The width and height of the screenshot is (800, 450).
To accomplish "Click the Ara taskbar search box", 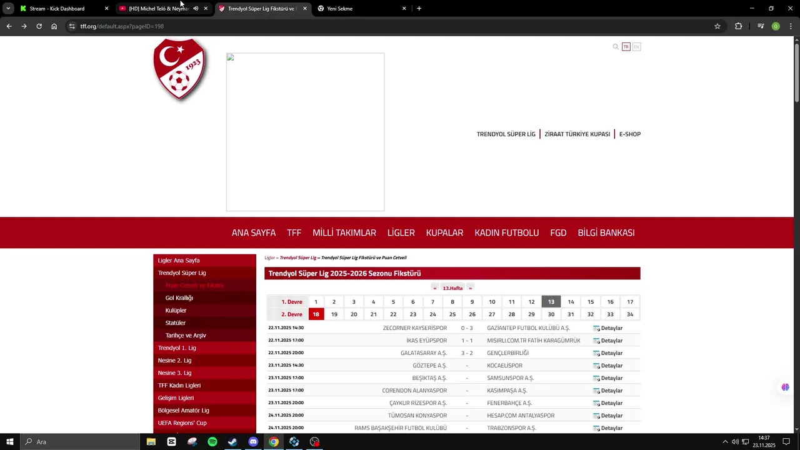I will [x=79, y=442].
